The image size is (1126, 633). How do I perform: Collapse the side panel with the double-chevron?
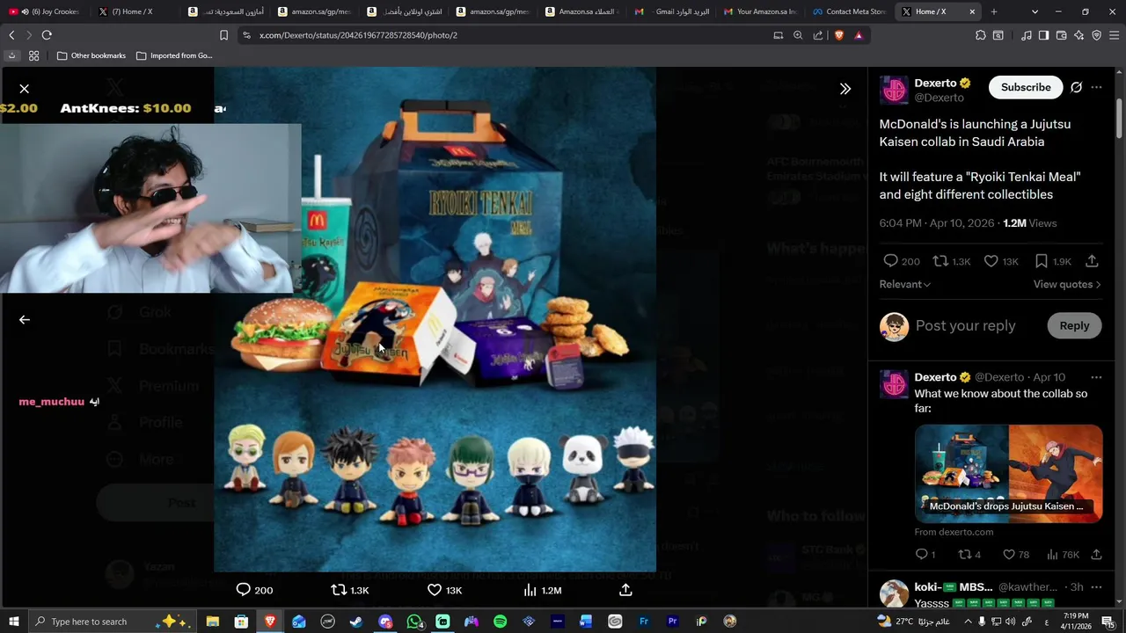click(845, 89)
